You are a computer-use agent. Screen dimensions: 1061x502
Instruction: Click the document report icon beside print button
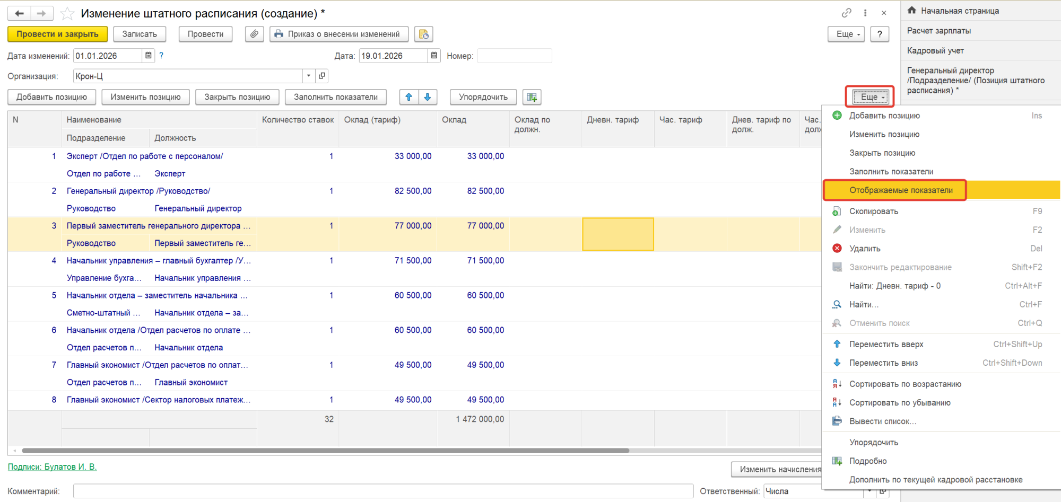coord(423,34)
